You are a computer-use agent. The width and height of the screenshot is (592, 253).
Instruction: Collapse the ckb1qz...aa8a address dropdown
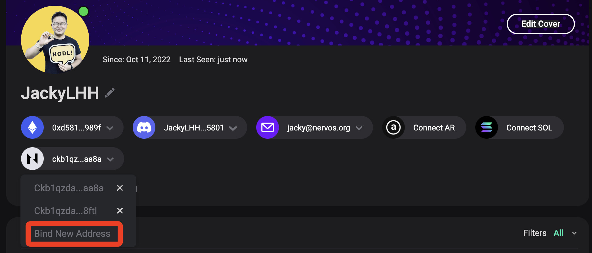(x=110, y=159)
